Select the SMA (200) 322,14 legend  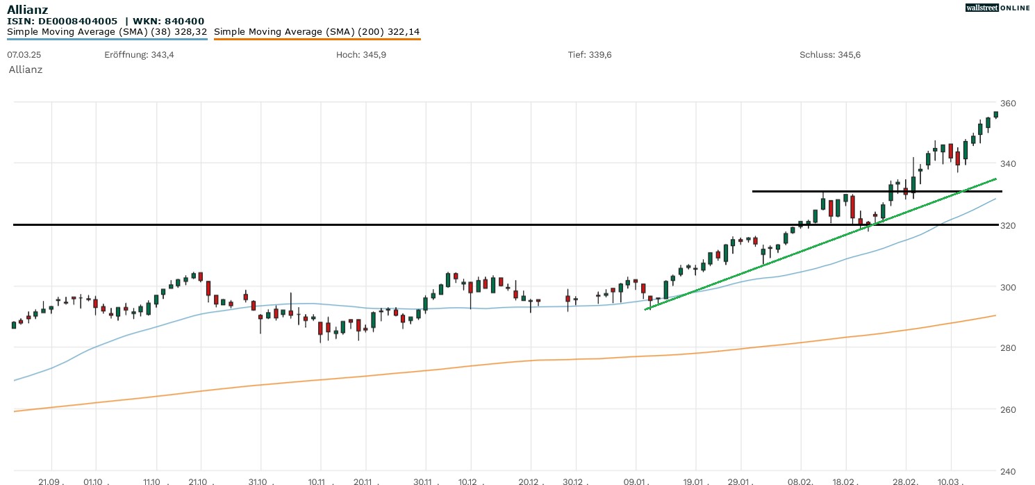click(x=317, y=32)
